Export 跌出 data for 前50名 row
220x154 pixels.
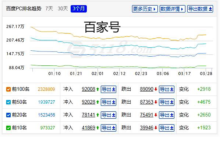pyautogui.click(x=167, y=102)
